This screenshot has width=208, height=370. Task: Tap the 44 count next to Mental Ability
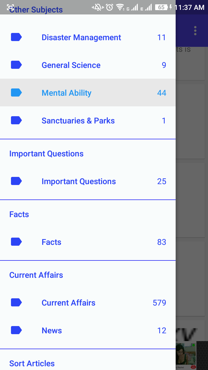point(162,93)
